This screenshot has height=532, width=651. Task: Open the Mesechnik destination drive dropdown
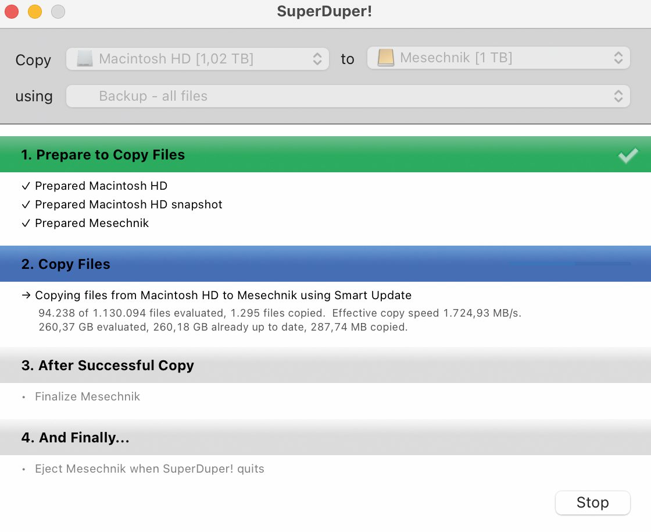(499, 58)
